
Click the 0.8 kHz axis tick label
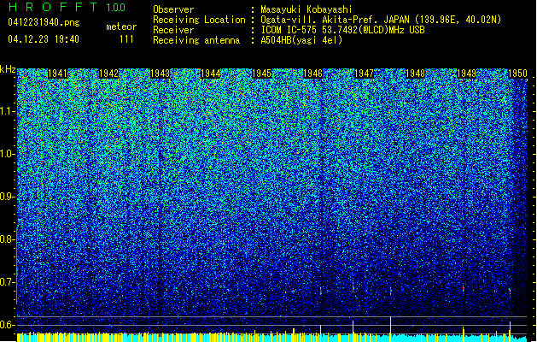pyautogui.click(x=7, y=239)
